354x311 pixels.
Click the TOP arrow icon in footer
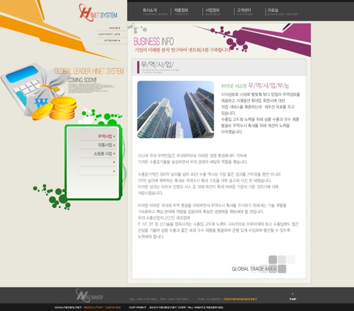(x=293, y=295)
